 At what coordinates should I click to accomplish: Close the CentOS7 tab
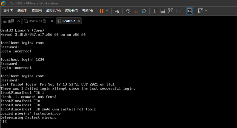pos(79,21)
